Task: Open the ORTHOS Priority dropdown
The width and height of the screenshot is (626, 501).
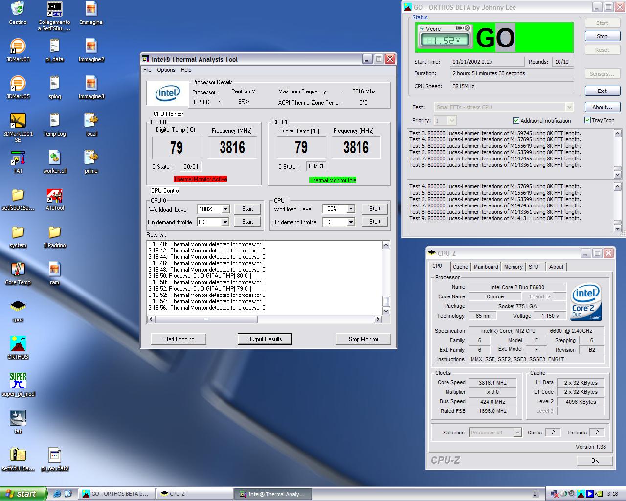Action: (452, 120)
